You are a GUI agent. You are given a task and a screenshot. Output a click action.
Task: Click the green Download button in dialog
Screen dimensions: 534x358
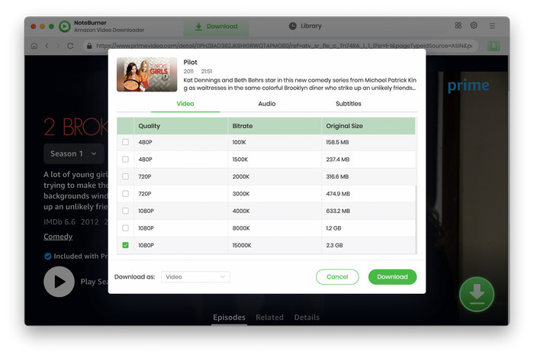click(392, 276)
